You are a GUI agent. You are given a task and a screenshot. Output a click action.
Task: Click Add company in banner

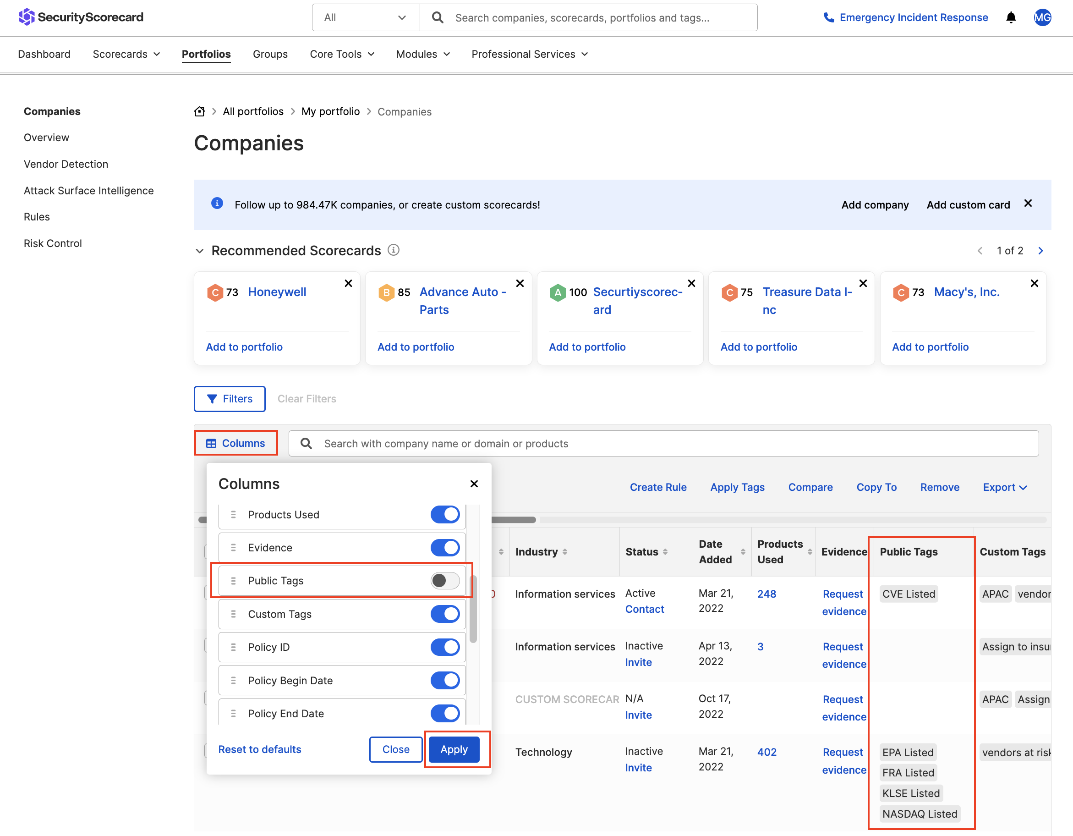(x=875, y=205)
